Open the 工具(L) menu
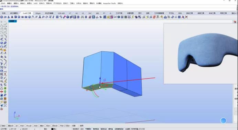 pyautogui.click(x=72, y=3)
